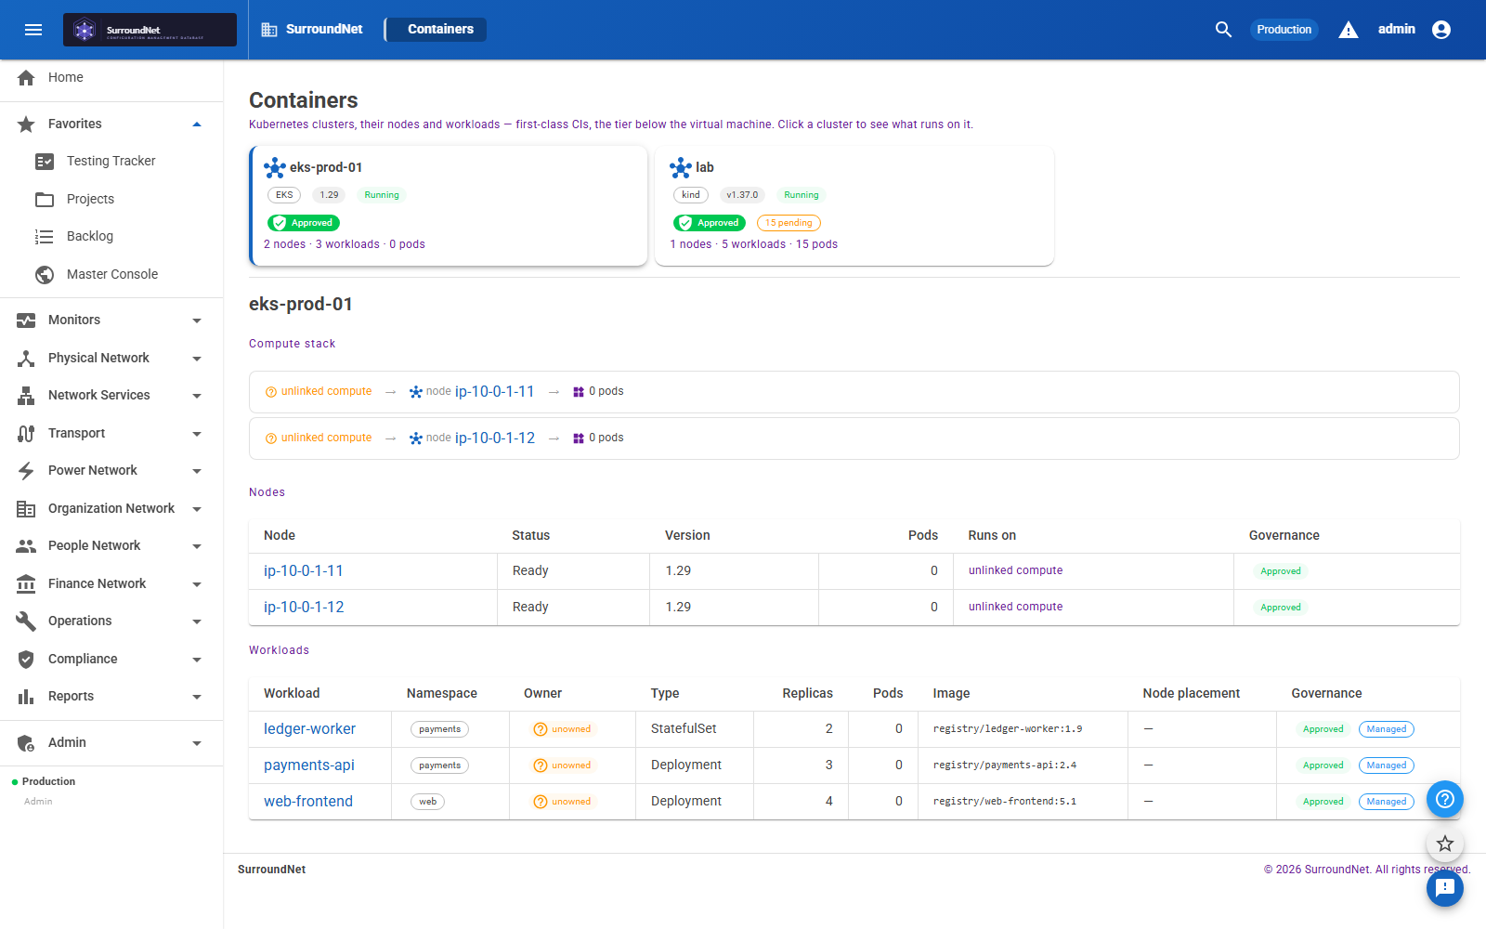
Task: Expand the Monitors menu arrow
Action: [x=197, y=321]
